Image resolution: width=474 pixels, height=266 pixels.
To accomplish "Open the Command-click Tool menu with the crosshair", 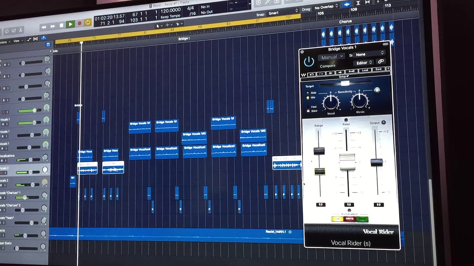I will pyautogui.click(x=168, y=25).
